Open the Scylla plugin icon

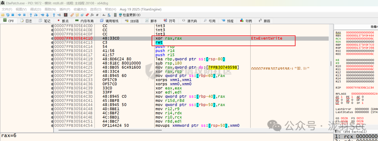pos(65,15)
